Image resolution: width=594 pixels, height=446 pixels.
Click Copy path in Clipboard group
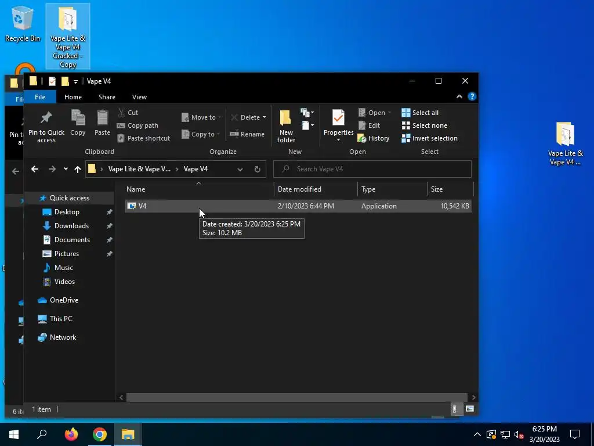pyautogui.click(x=138, y=125)
